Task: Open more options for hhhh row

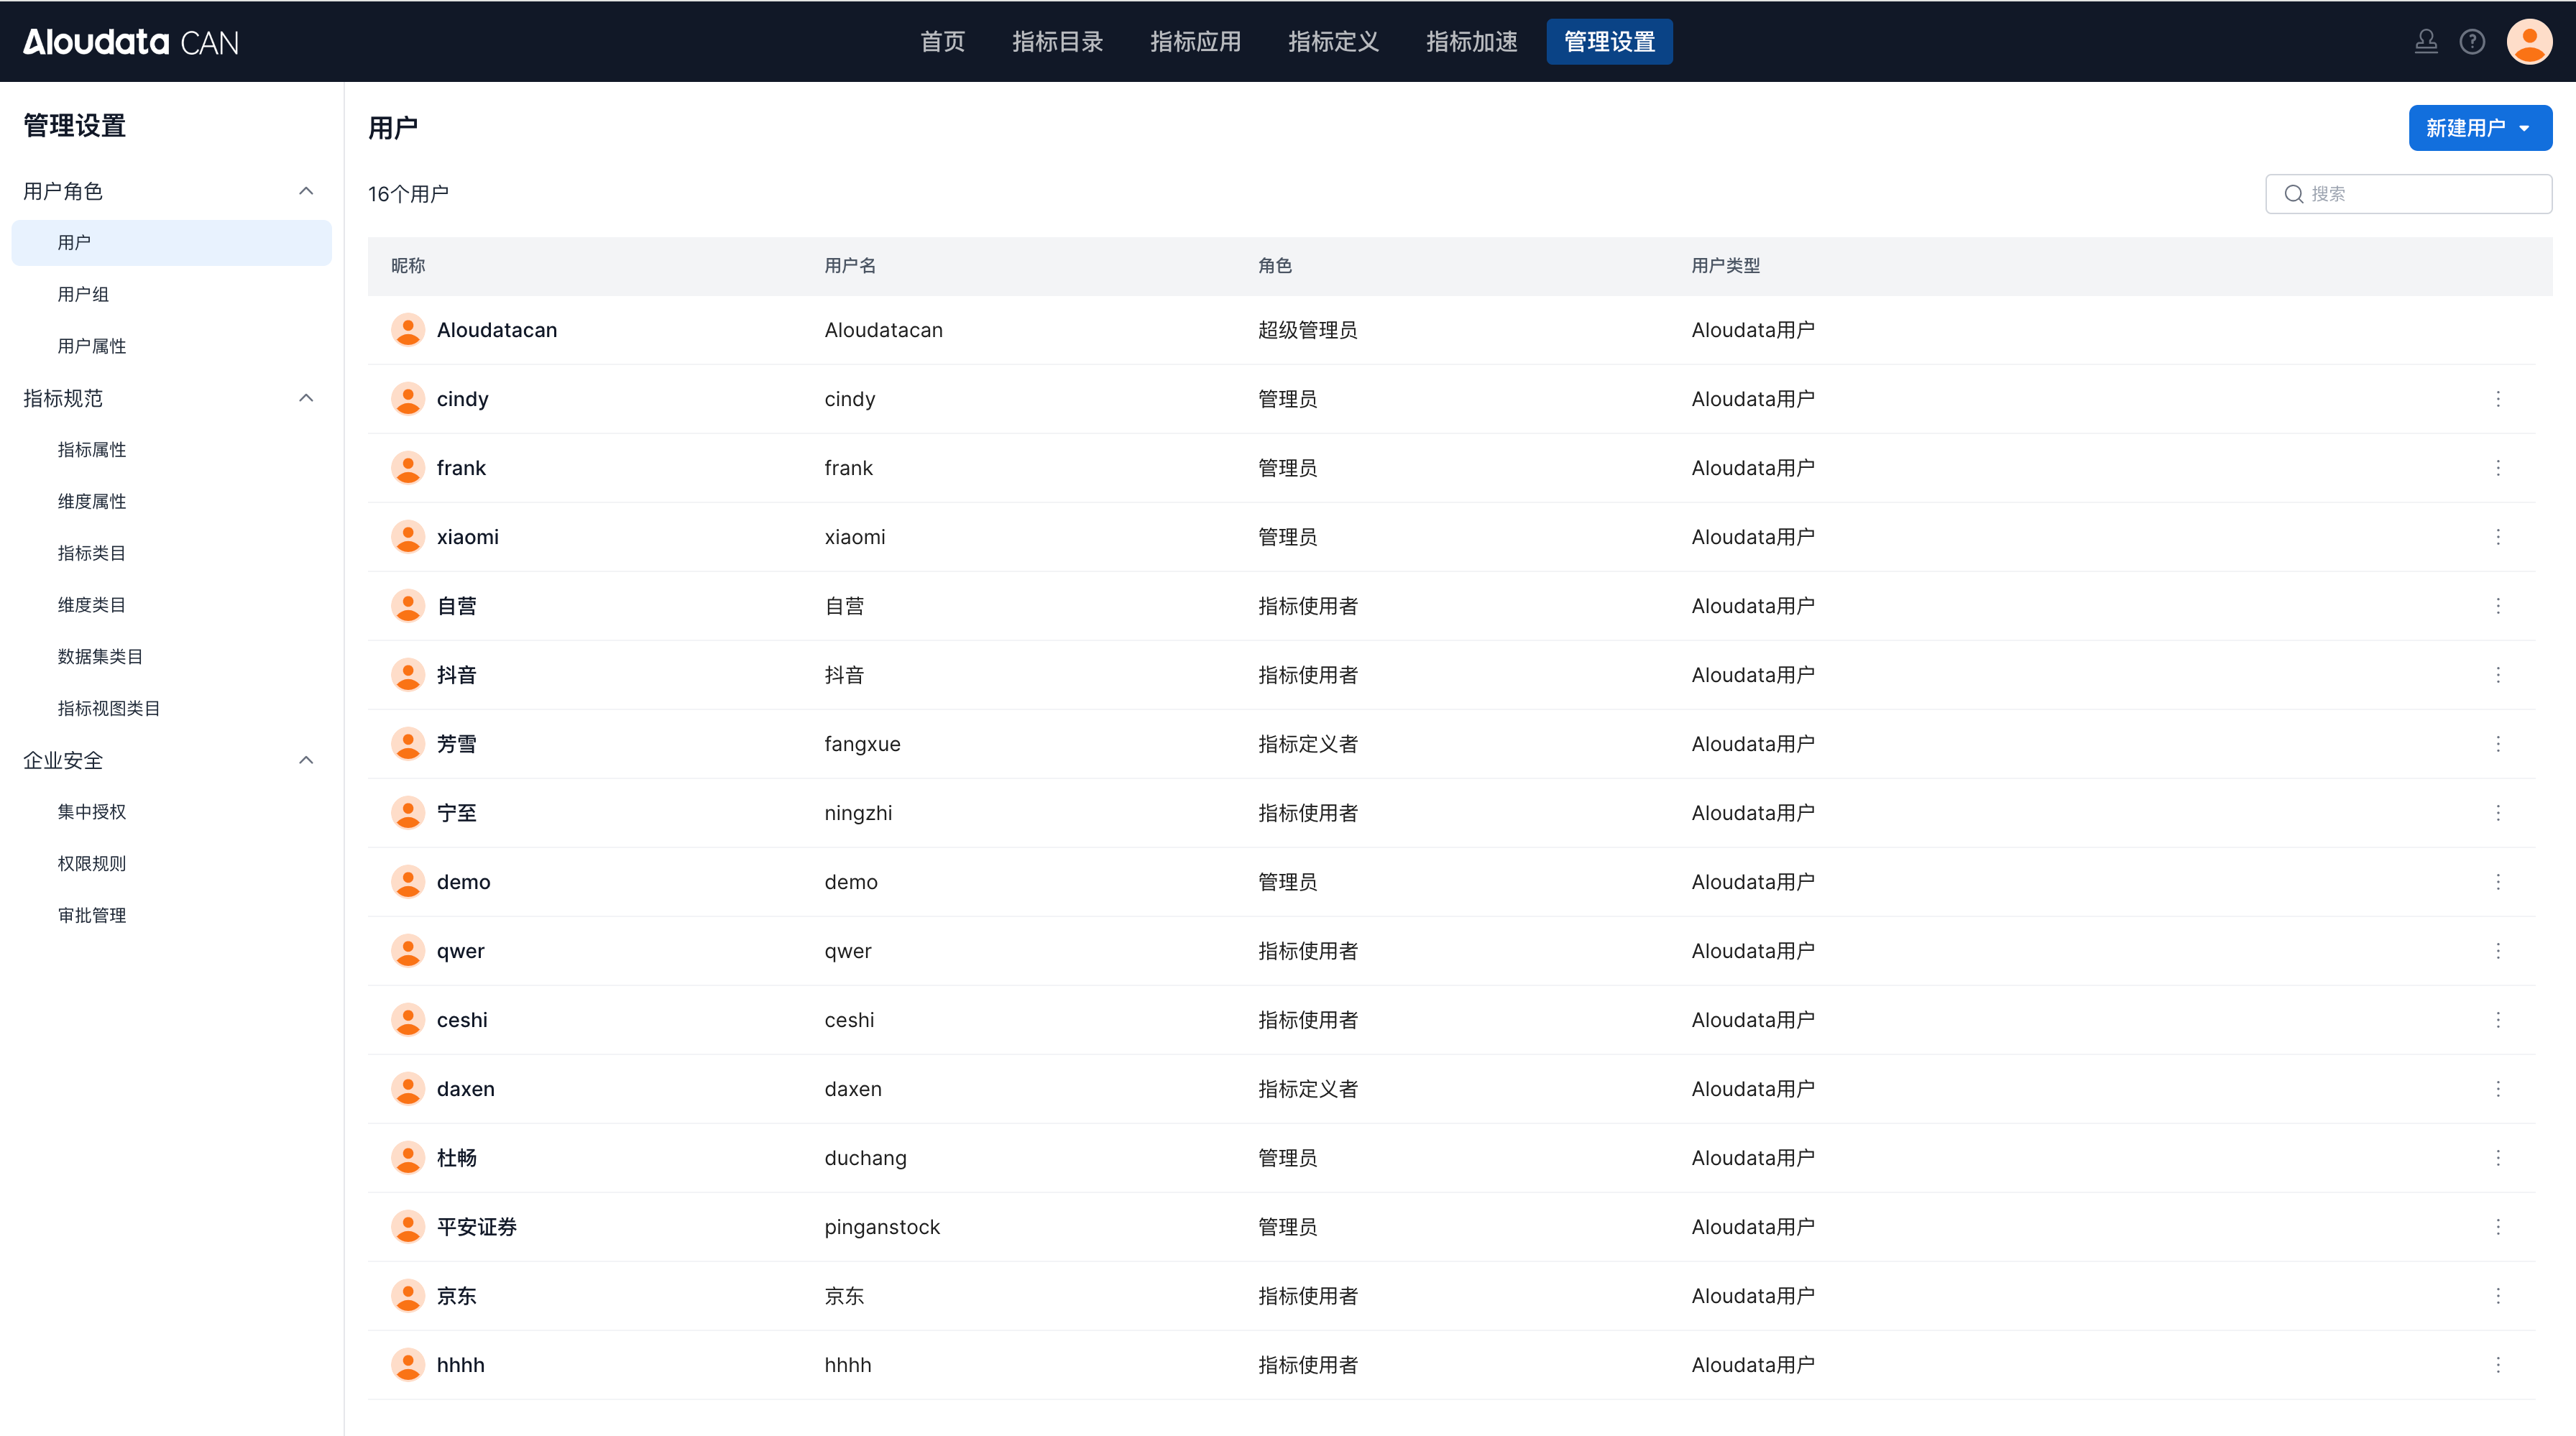Action: (2498, 1365)
